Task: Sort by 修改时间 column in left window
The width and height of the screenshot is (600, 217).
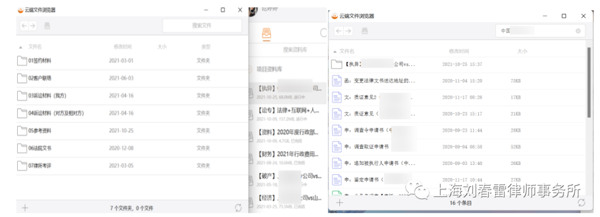Action: 122,47
